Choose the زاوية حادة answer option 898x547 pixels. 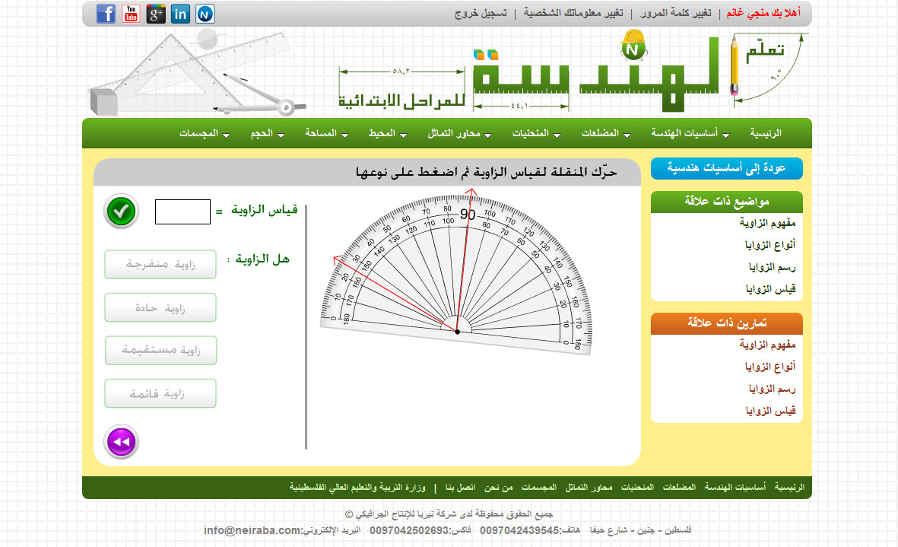(x=160, y=308)
